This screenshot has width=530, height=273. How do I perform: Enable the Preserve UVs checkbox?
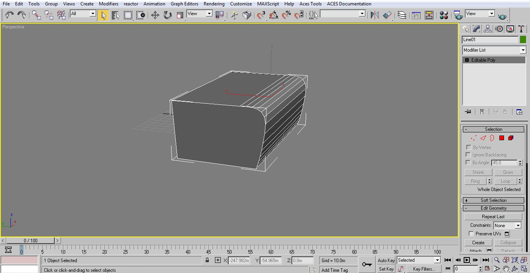point(471,234)
